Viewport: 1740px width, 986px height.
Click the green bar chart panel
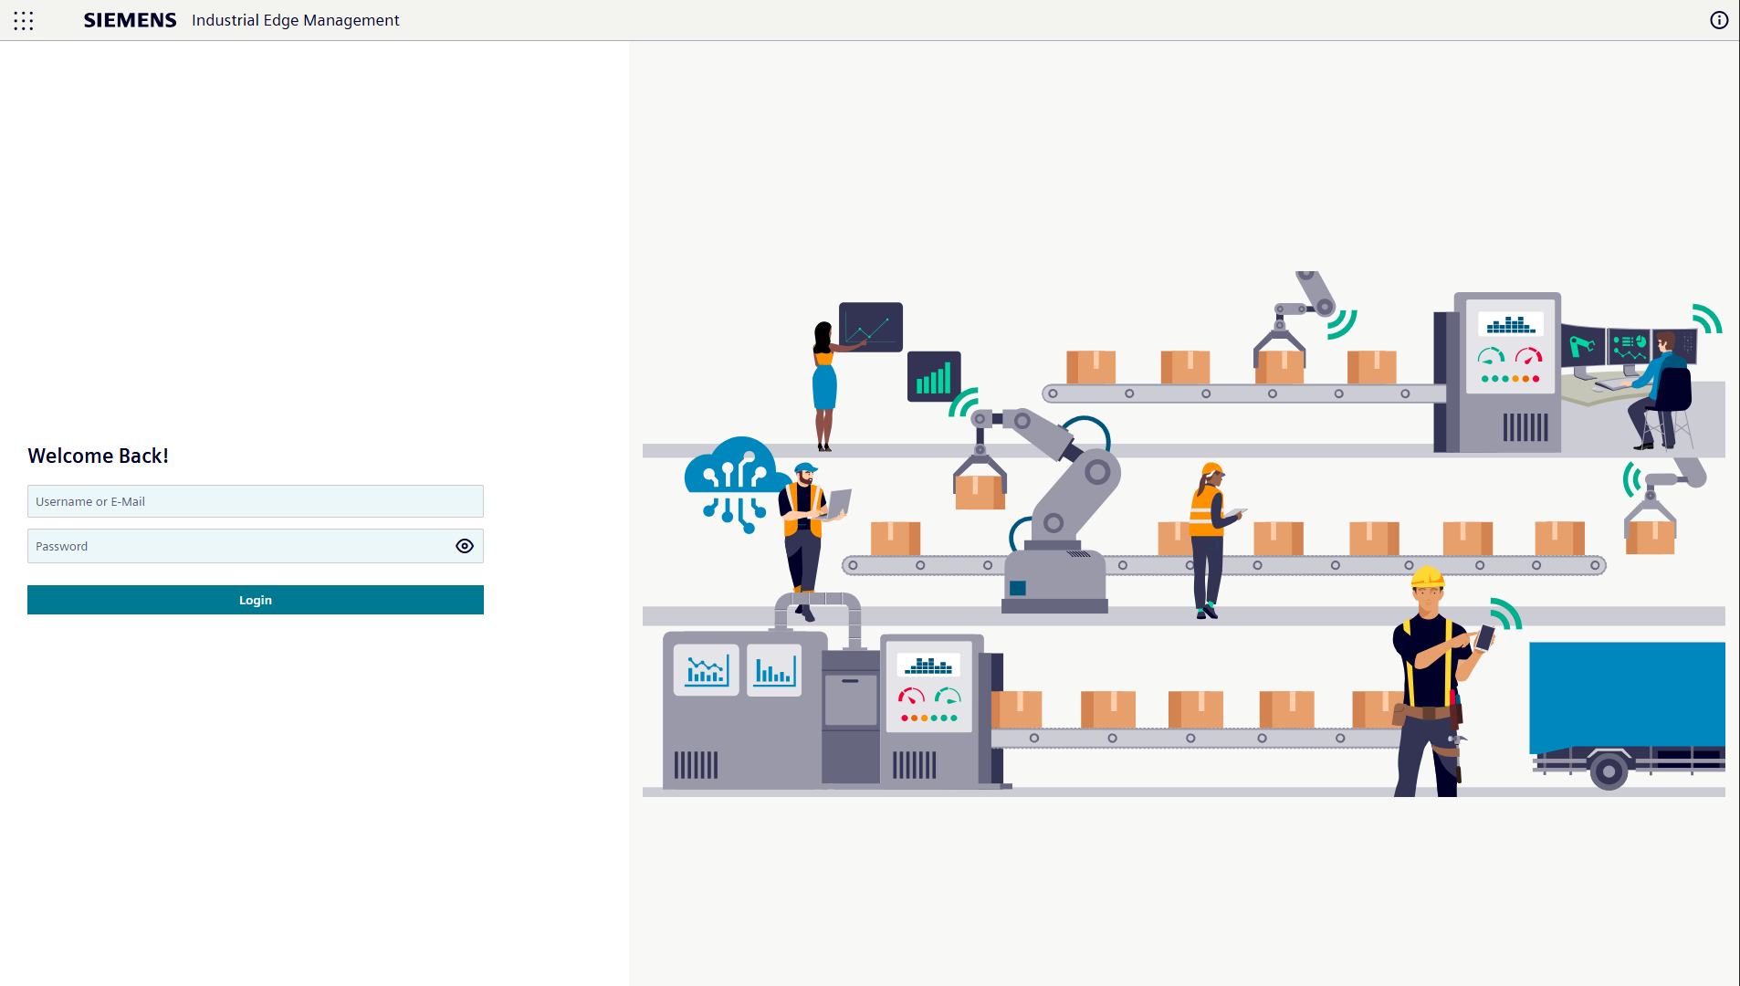tap(933, 377)
